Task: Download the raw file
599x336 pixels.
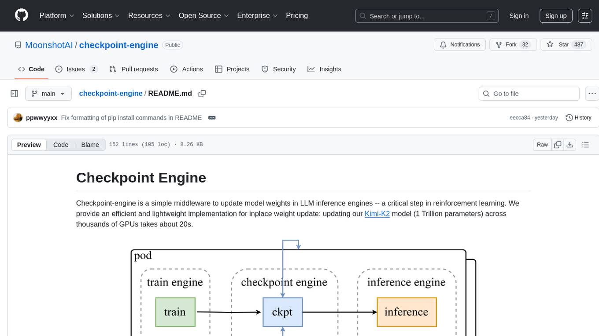Action: pos(570,145)
